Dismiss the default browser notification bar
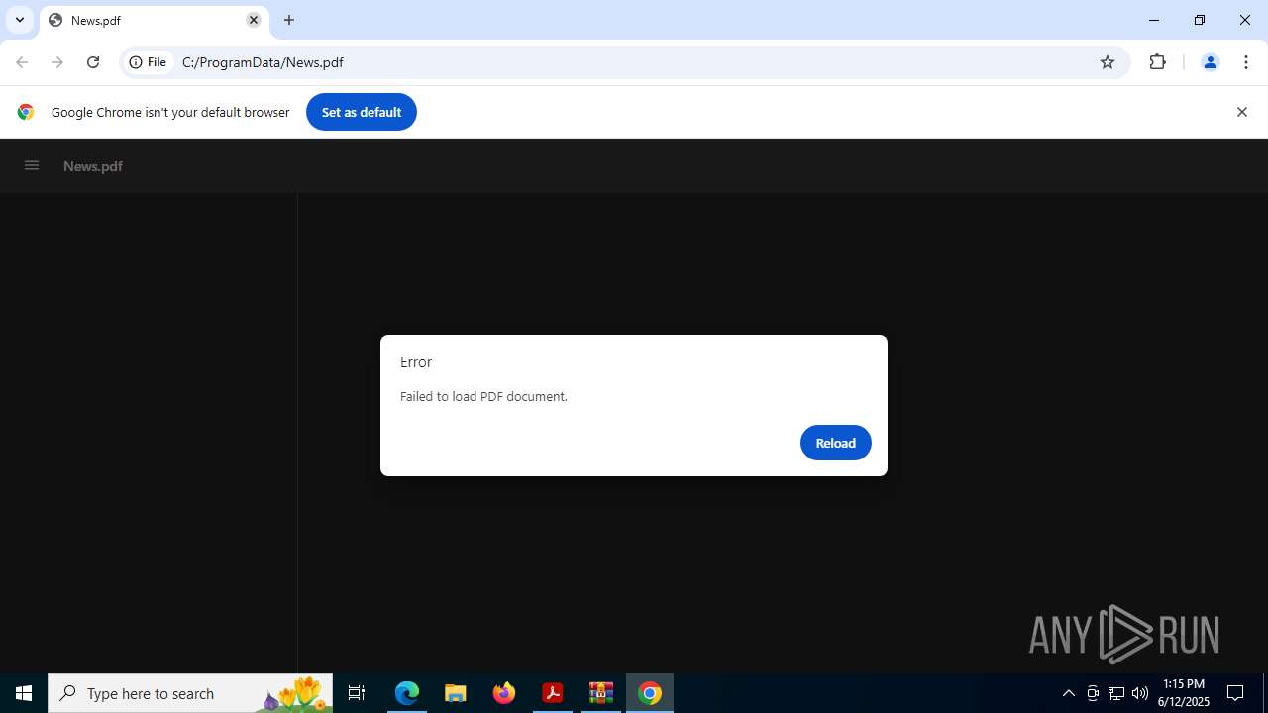Image resolution: width=1268 pixels, height=713 pixels. (1241, 112)
